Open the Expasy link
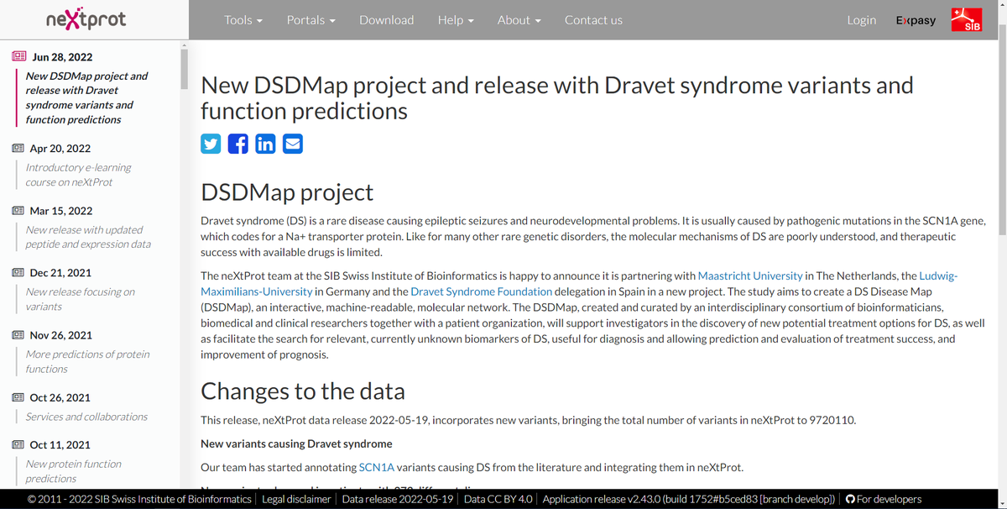1007x509 pixels. [x=916, y=20]
